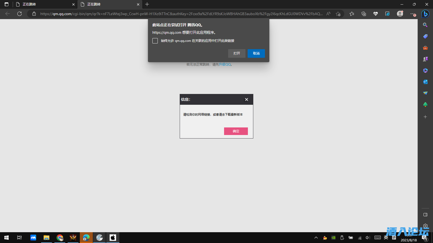Viewport: 433px width, 243px height.
Task: Open the sidebar Games chess icon
Action: (x=425, y=59)
